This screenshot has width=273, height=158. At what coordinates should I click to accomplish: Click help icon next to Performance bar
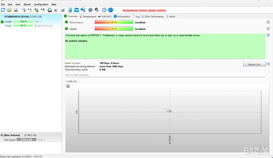[268, 22]
